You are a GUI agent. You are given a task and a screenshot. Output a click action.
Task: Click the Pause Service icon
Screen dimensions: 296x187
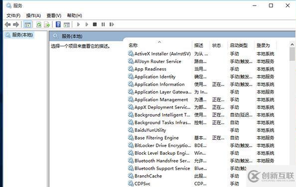(x=103, y=24)
